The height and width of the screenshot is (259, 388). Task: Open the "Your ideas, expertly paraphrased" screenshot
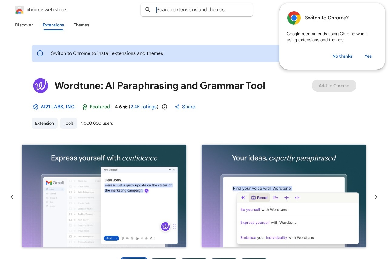tap(284, 196)
